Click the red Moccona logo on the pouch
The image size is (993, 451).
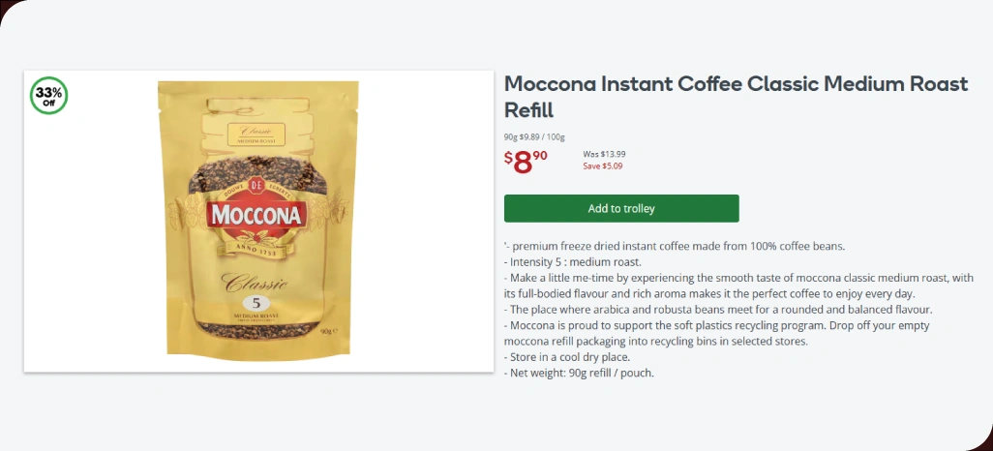[257, 214]
